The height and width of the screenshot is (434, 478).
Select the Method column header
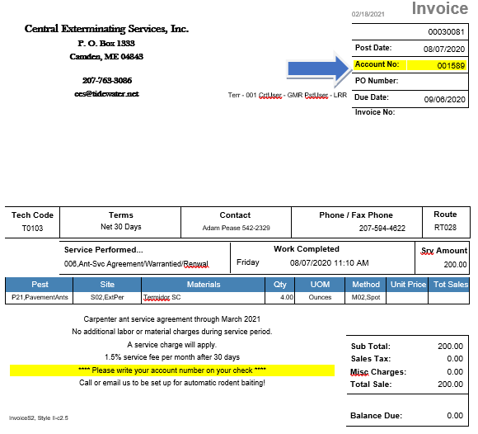click(366, 285)
